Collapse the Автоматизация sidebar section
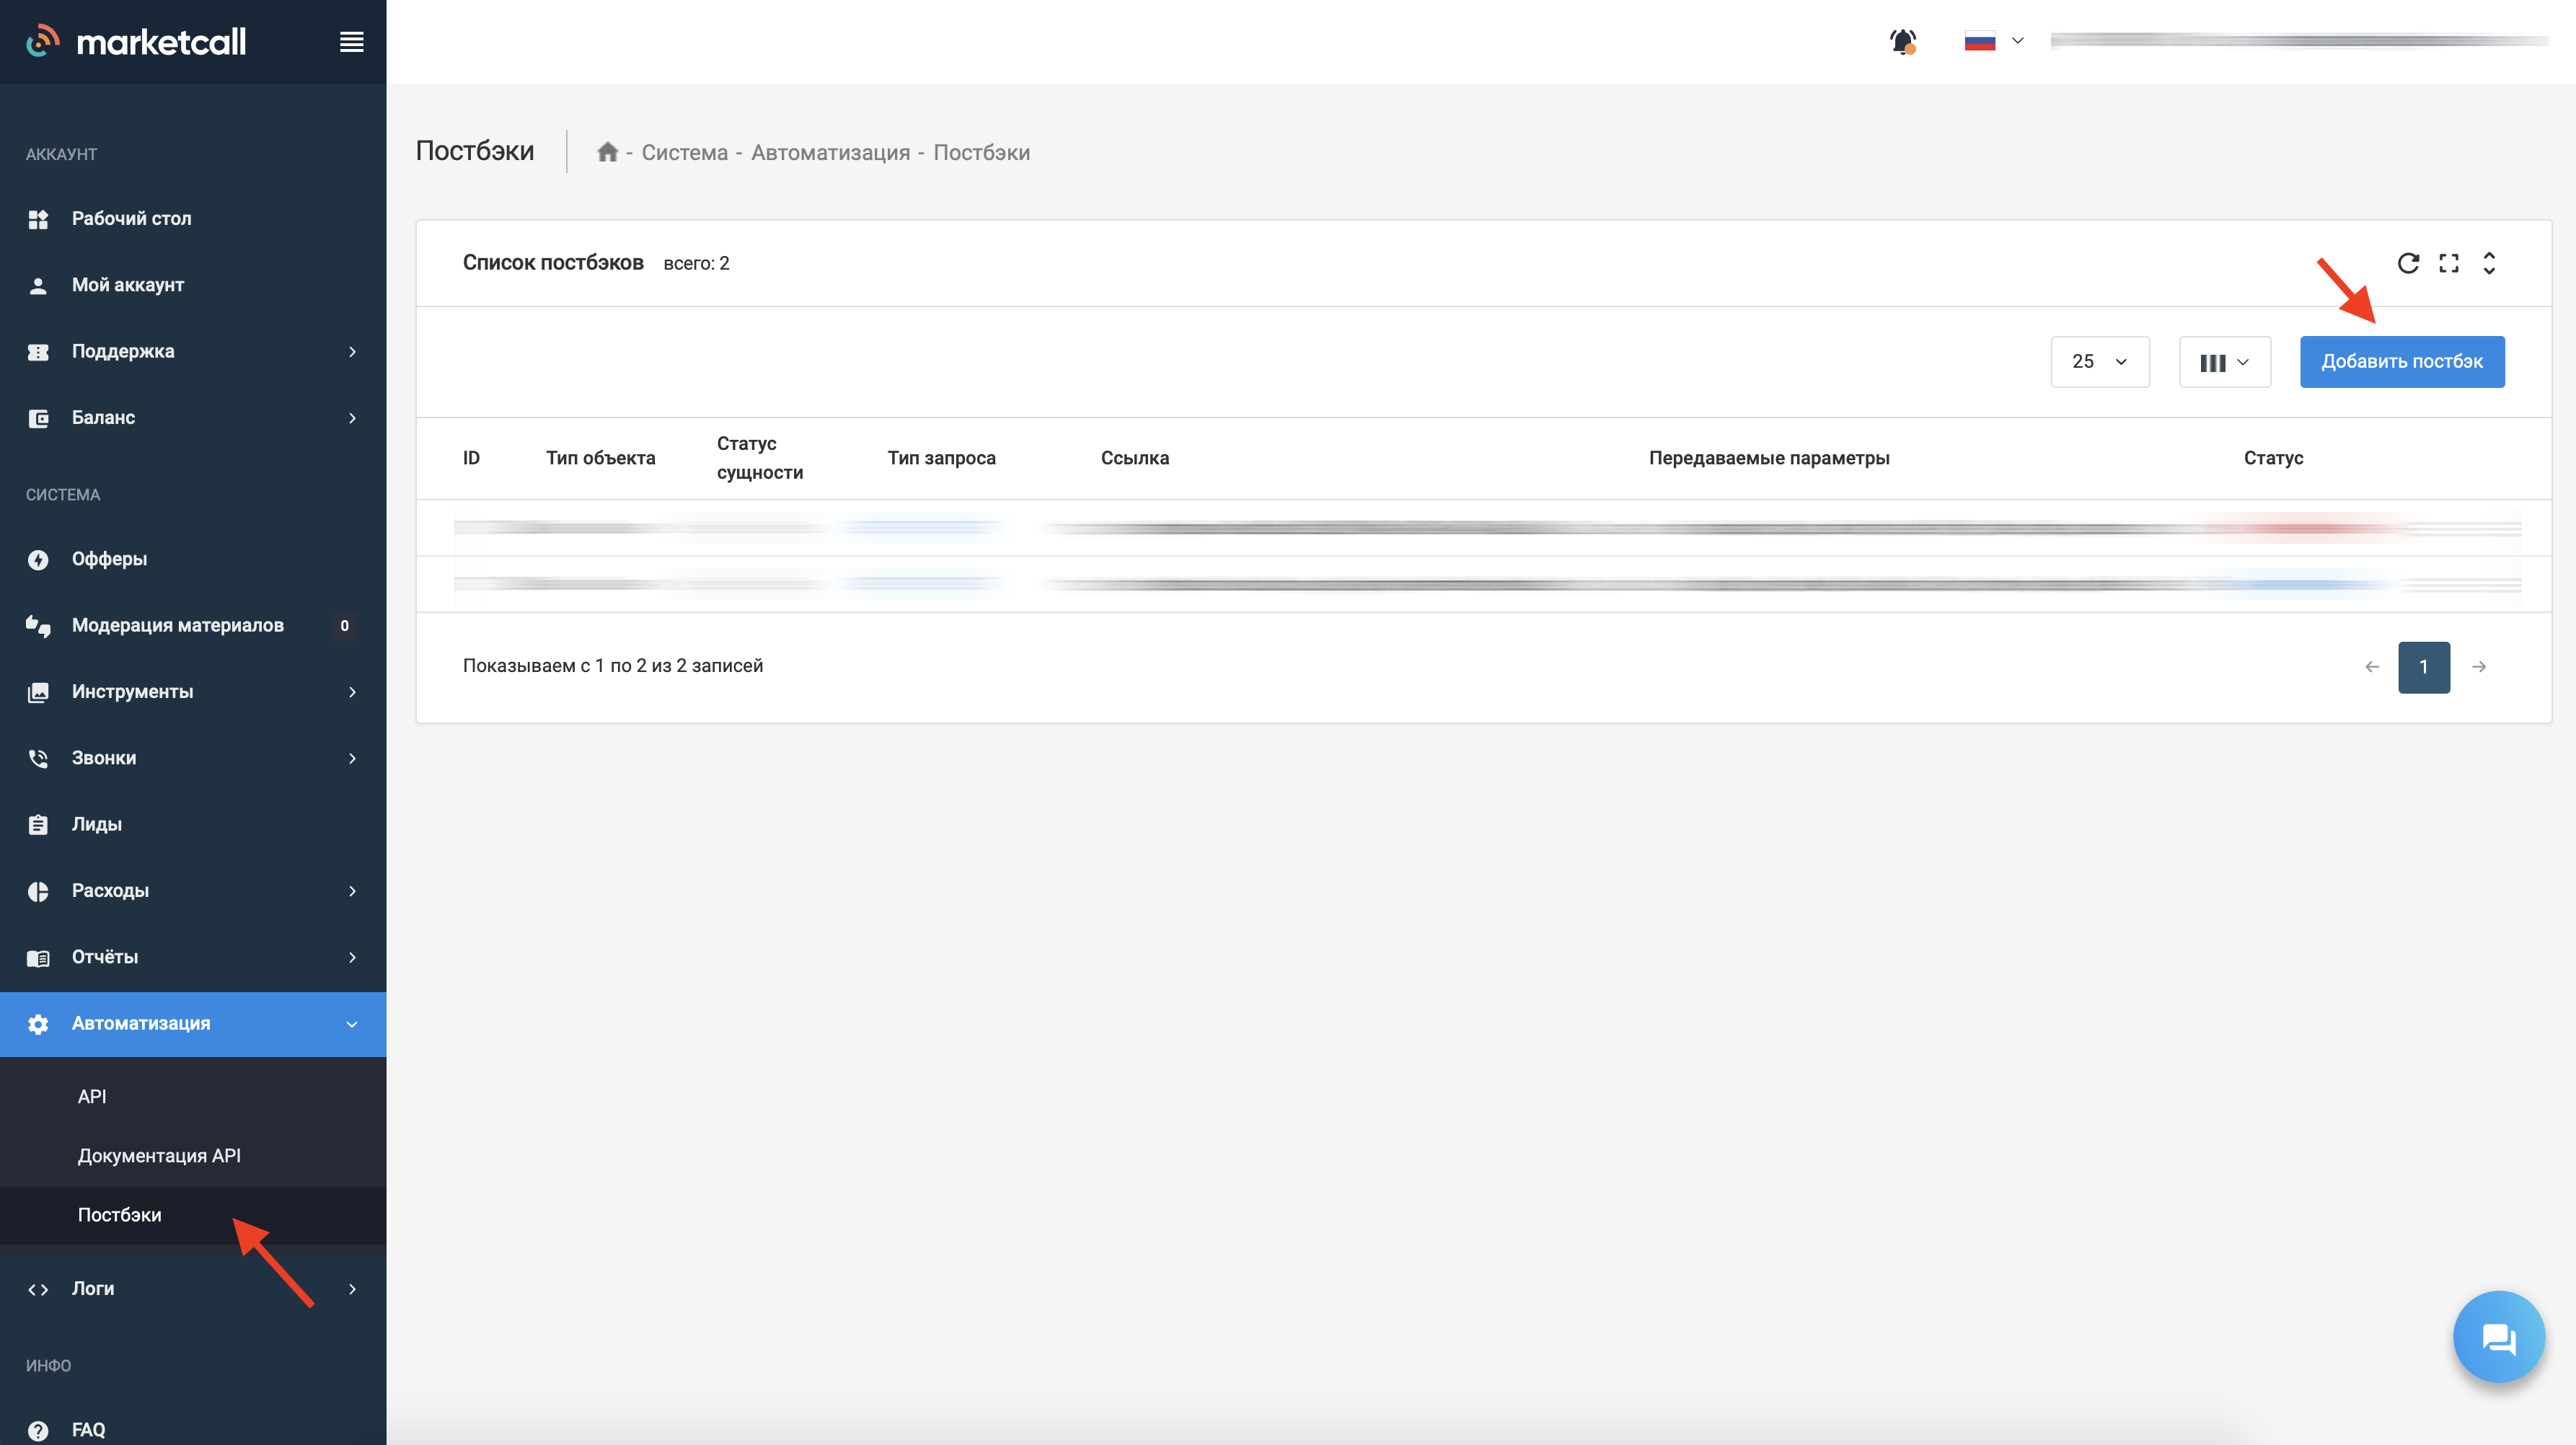The image size is (2576, 1445). [193, 1024]
